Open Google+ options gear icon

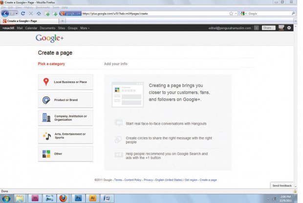tap(289, 28)
